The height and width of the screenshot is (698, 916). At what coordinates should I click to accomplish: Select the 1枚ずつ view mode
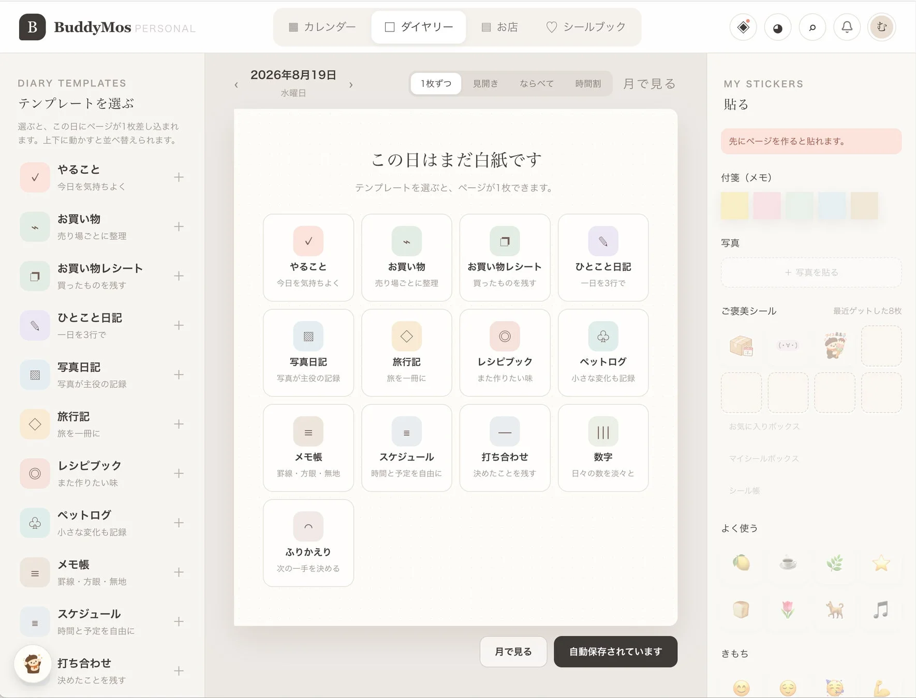tap(436, 84)
